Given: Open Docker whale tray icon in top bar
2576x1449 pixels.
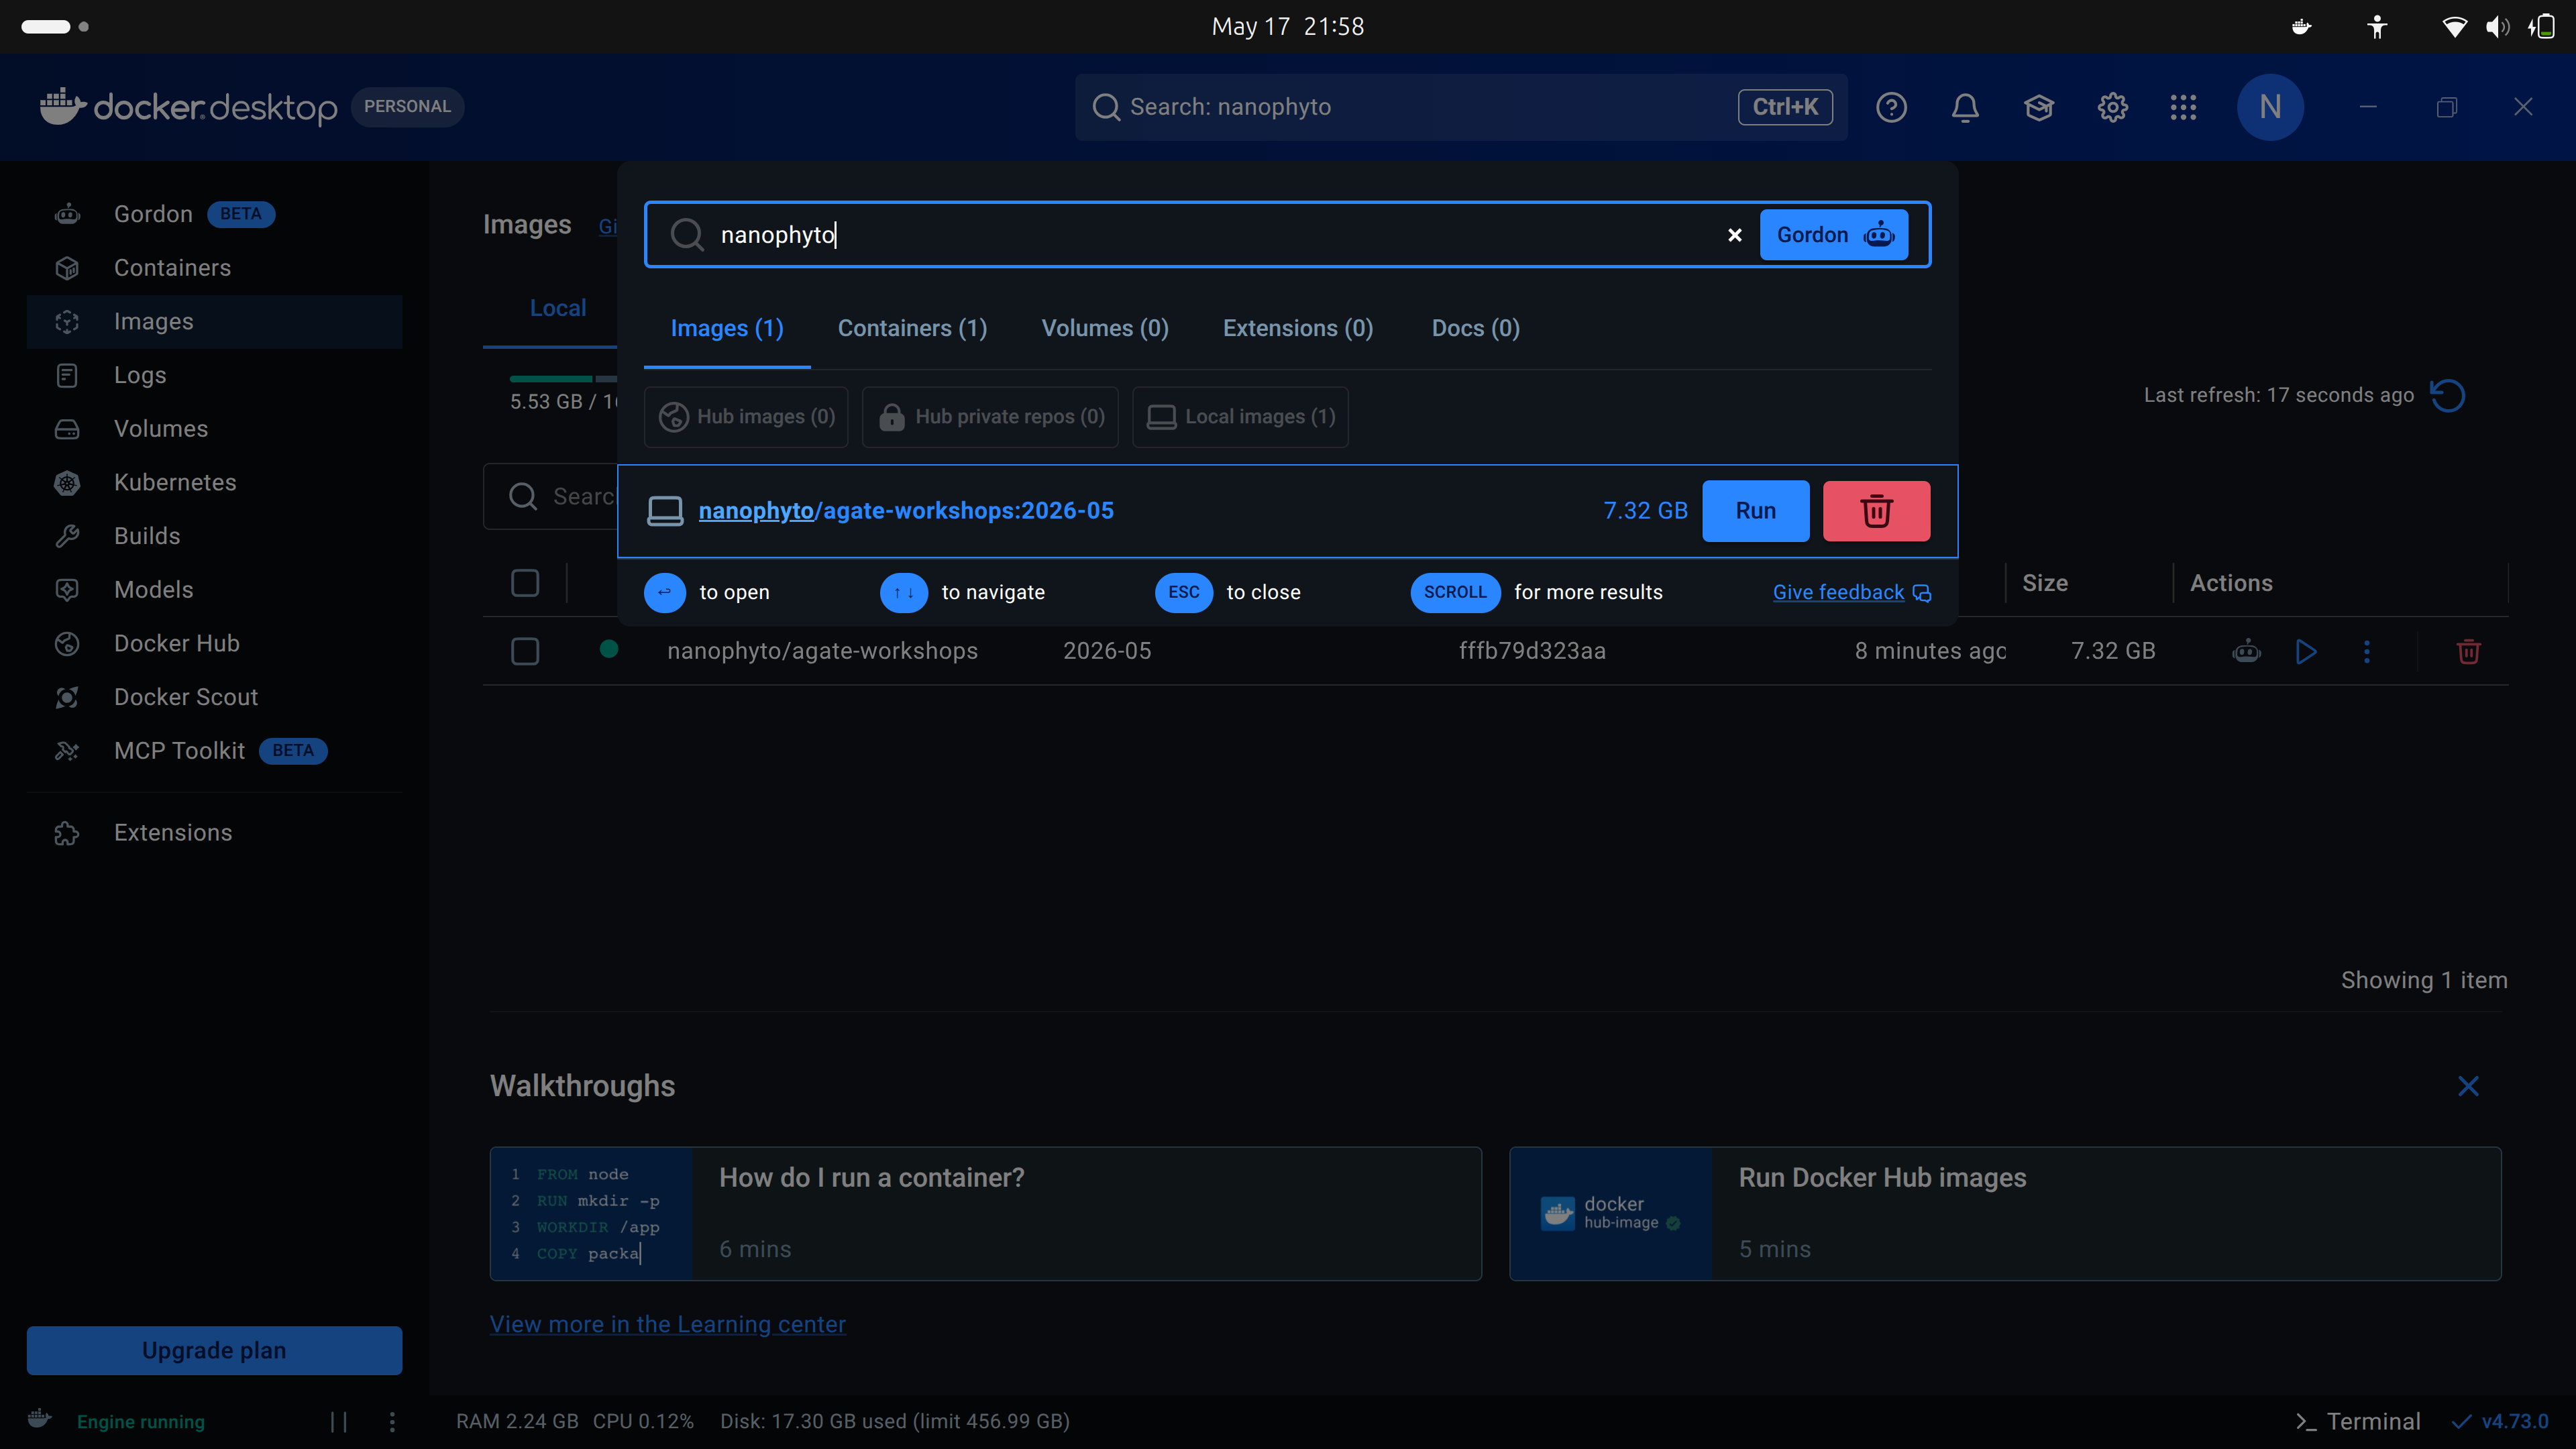Looking at the screenshot, I should (2301, 27).
